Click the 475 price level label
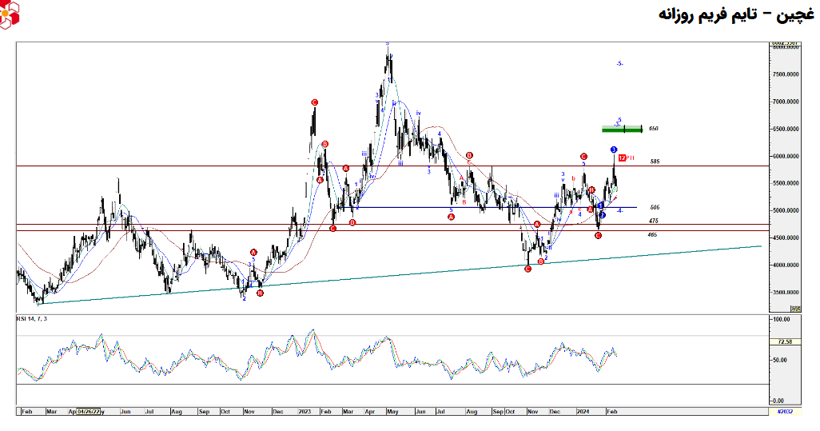Image resolution: width=820 pixels, height=431 pixels. click(654, 221)
